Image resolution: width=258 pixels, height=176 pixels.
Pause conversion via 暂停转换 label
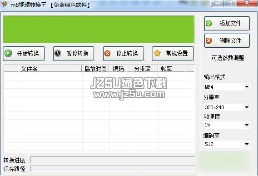[78, 53]
